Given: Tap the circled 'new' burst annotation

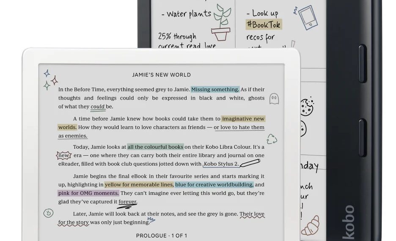Looking at the screenshot, I should click(x=64, y=155).
